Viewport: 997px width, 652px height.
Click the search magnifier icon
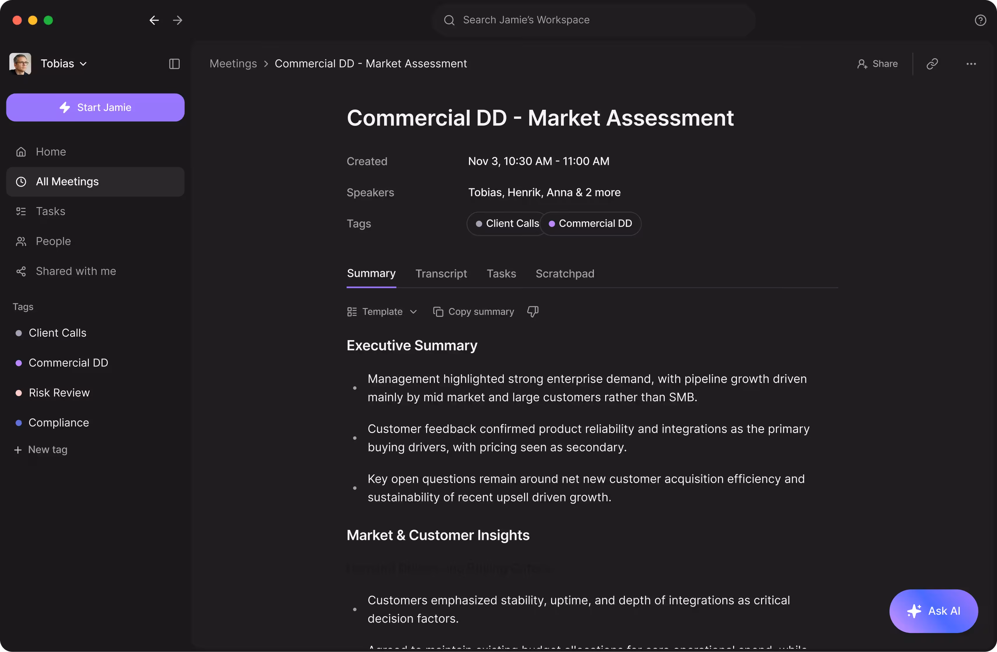[x=449, y=20]
